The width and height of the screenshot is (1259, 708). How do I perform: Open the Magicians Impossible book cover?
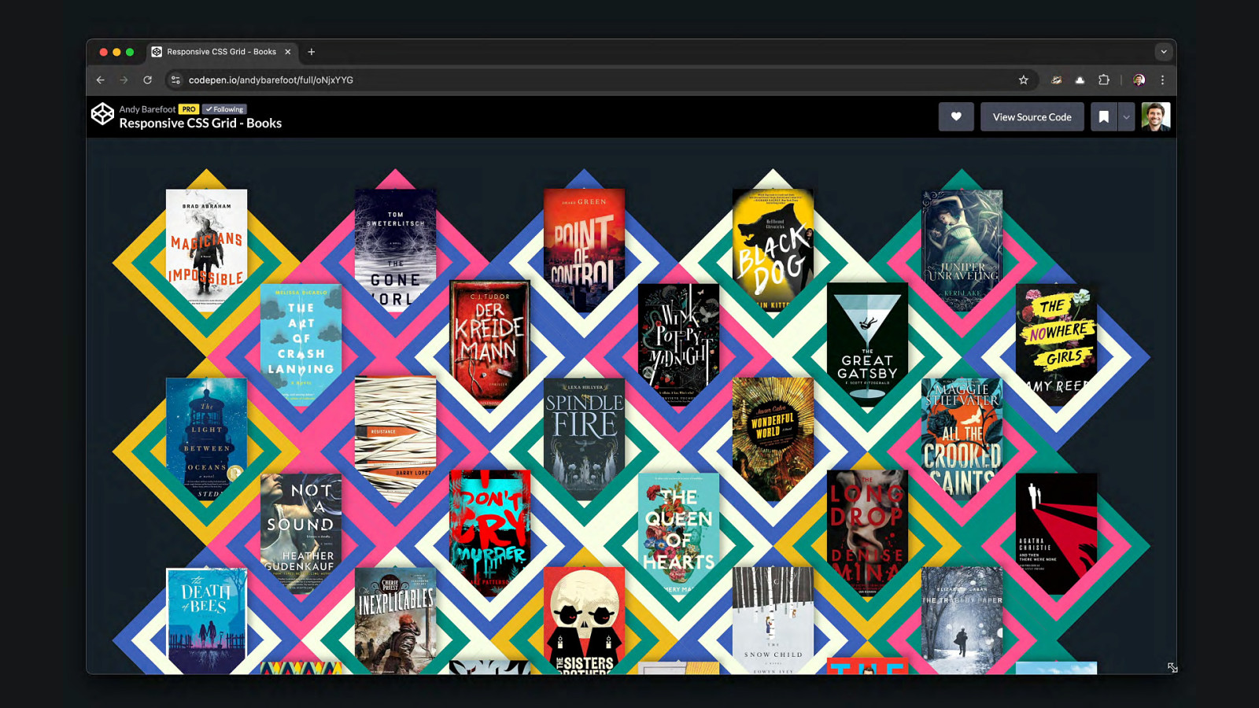pyautogui.click(x=206, y=250)
